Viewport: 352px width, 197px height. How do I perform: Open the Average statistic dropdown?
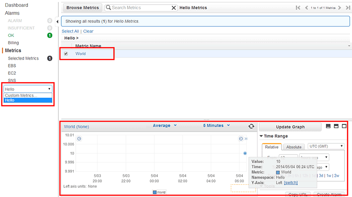click(x=165, y=126)
